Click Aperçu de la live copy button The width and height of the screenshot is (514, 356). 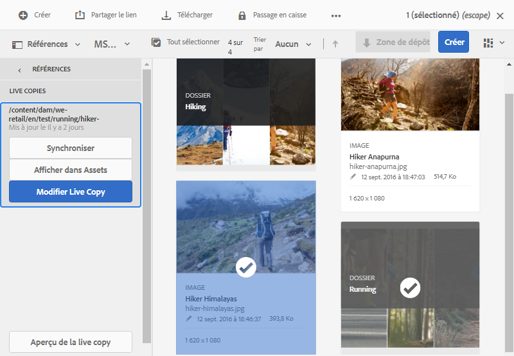71,342
